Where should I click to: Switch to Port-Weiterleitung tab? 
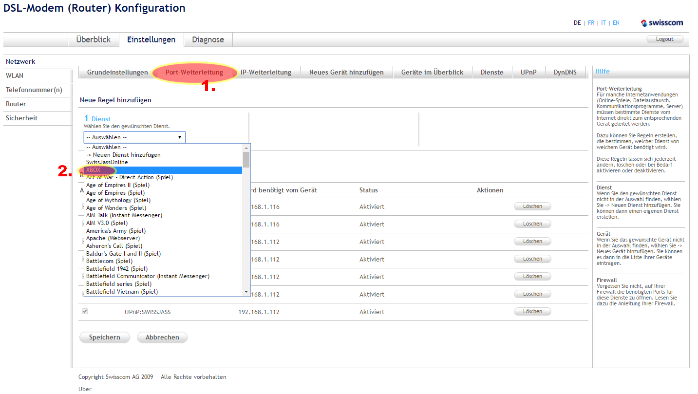[194, 72]
